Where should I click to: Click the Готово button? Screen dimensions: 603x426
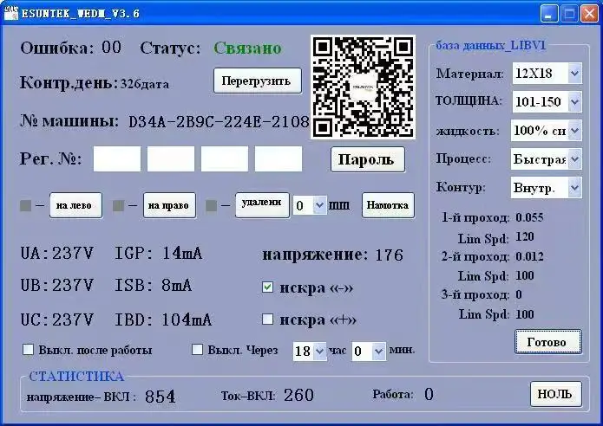(548, 341)
